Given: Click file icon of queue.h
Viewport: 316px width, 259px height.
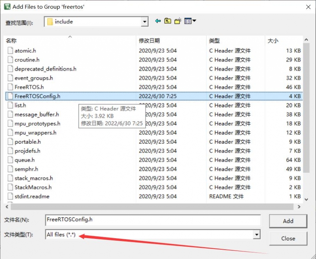Looking at the screenshot, I should tap(10, 160).
